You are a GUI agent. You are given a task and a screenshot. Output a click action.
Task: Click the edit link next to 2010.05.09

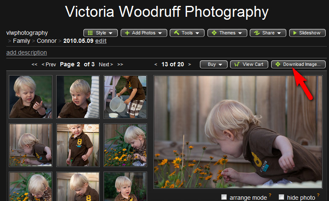(x=101, y=41)
